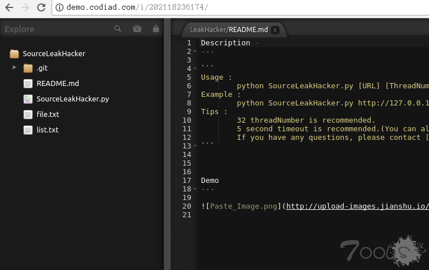Click '32 threadNumber is recommended.' text

point(306,120)
